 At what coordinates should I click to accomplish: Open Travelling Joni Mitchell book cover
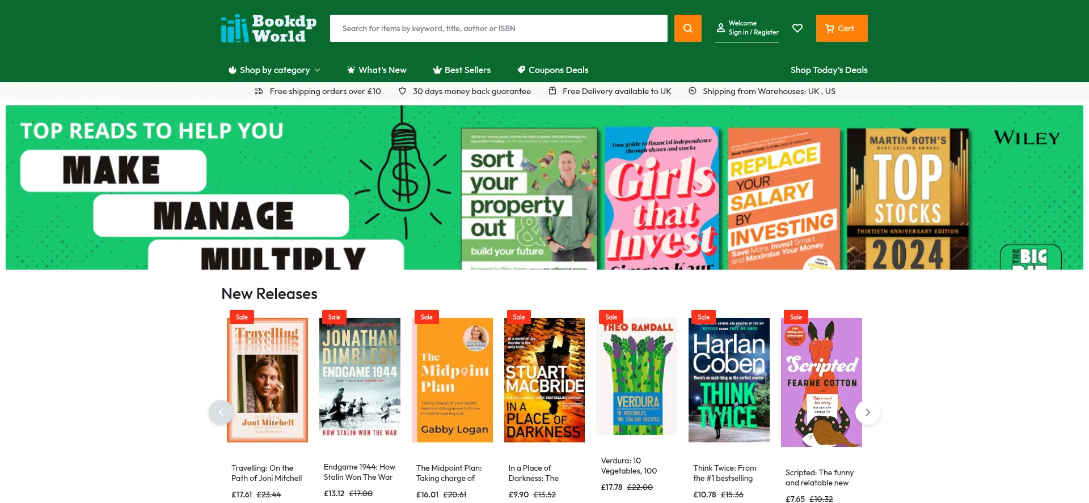click(267, 380)
